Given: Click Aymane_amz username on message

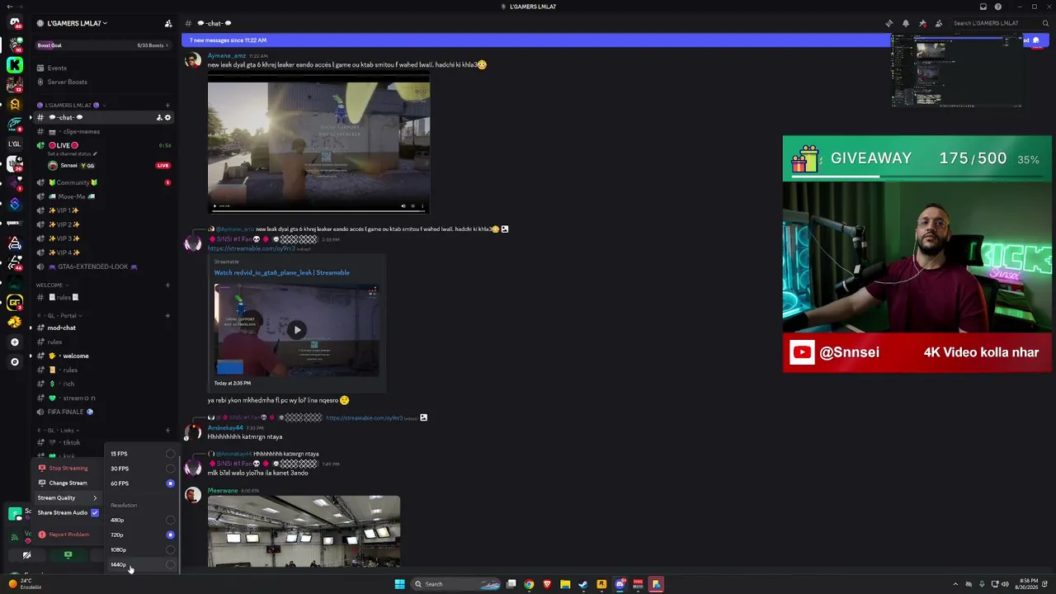Looking at the screenshot, I should [x=227, y=55].
